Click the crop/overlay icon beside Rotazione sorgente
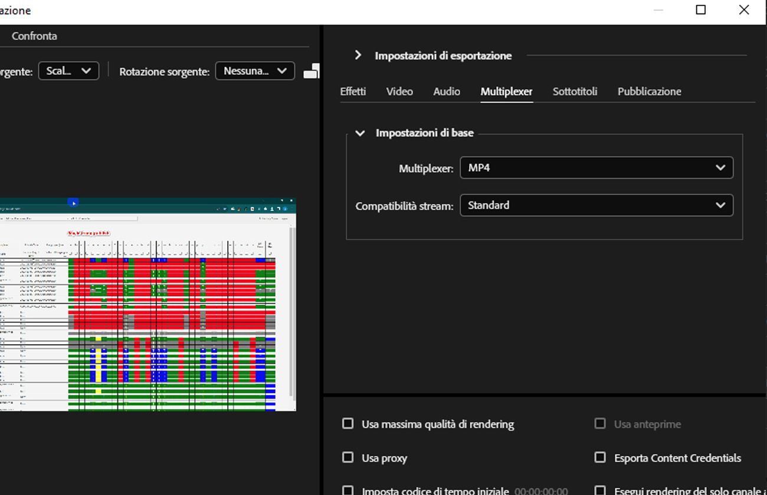The image size is (767, 495). 312,71
